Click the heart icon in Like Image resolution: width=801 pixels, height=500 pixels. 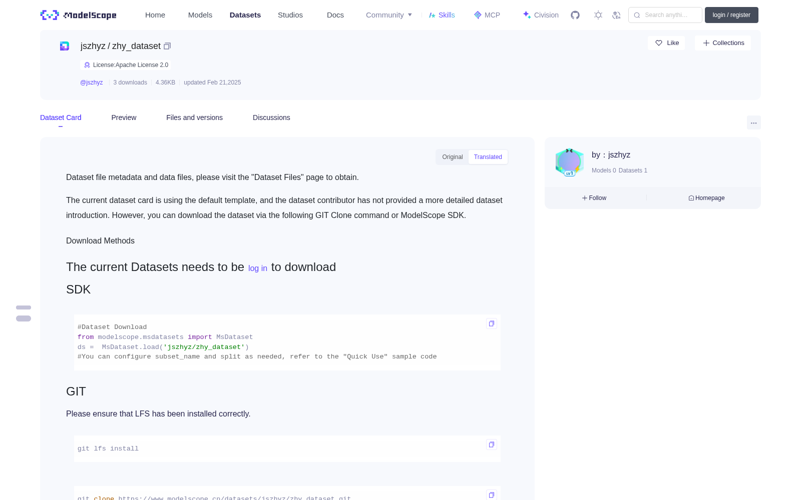659,43
